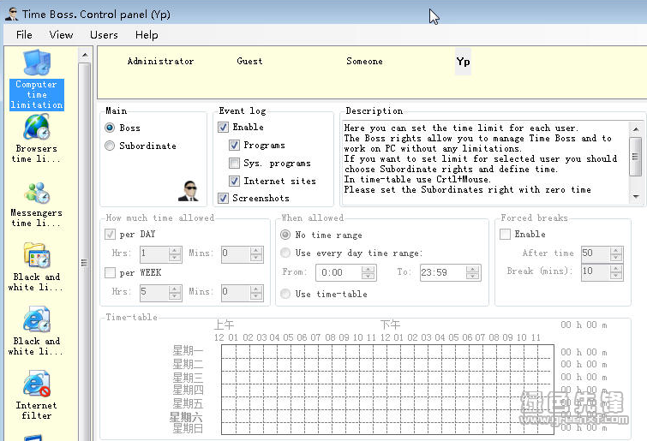The image size is (647, 441).
Task: Toggle per WEEK time limit checkbox
Action: pos(110,272)
